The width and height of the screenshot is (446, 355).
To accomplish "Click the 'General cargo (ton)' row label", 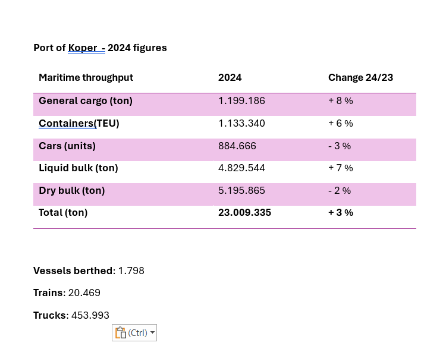I will tap(86, 100).
